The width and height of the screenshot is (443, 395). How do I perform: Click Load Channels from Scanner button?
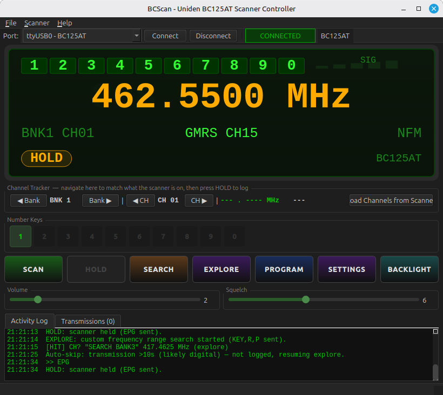pyautogui.click(x=391, y=200)
